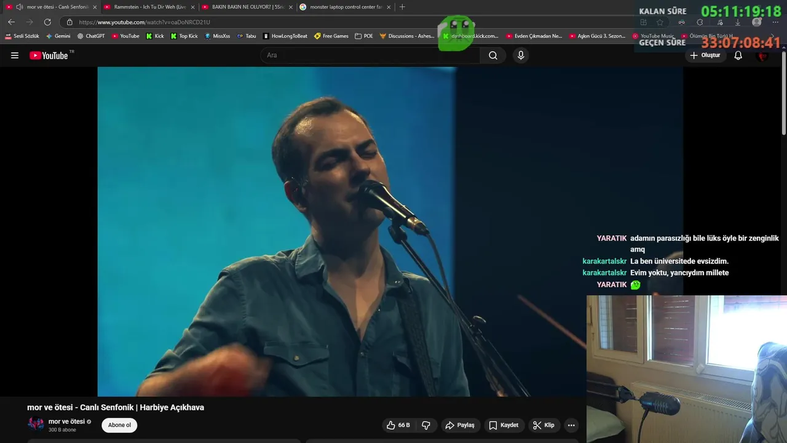
Task: Like the video showing 66 B
Action: 398,425
